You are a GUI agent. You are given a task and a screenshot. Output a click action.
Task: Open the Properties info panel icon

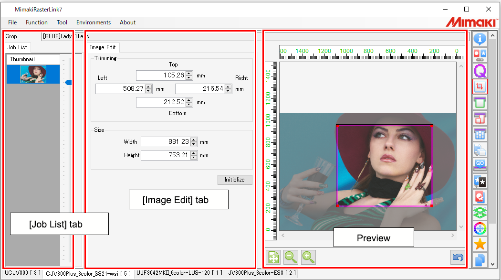click(480, 39)
